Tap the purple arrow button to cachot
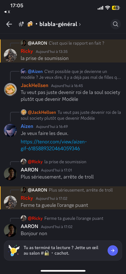Image resolution: width=126 pixels, height=274 pixels. (x=113, y=250)
